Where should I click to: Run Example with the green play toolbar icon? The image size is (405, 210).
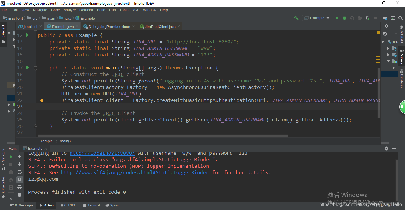[x=337, y=18]
